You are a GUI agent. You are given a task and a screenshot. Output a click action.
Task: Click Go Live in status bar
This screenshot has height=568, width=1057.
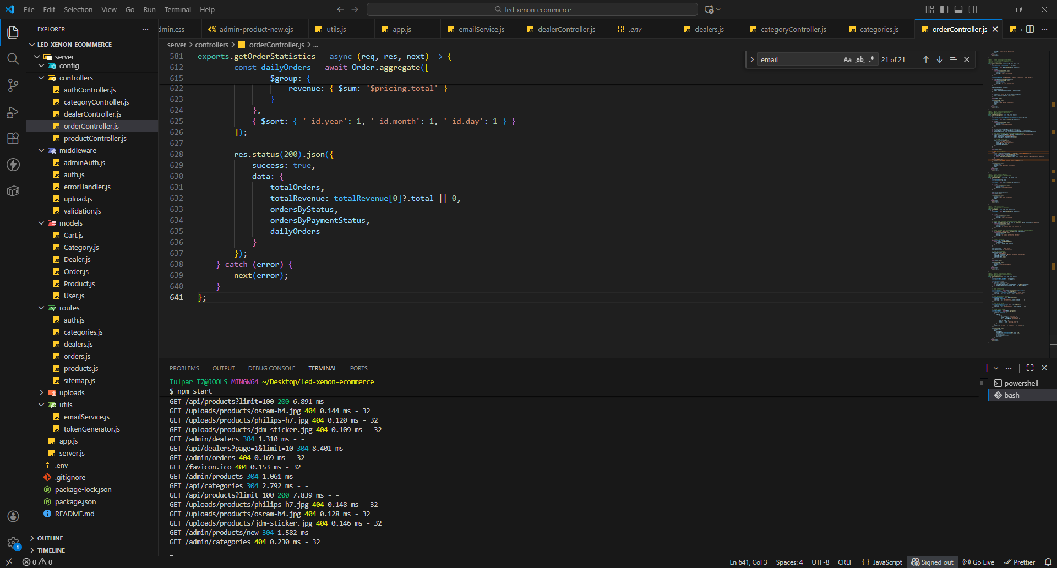(978, 562)
